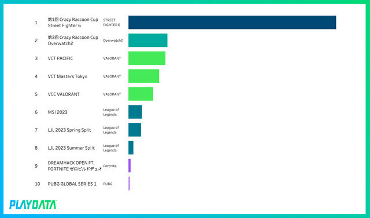The image size is (370, 218).
Task: Select the purple DreamHack Fortnite bar
Action: [x=129, y=165]
